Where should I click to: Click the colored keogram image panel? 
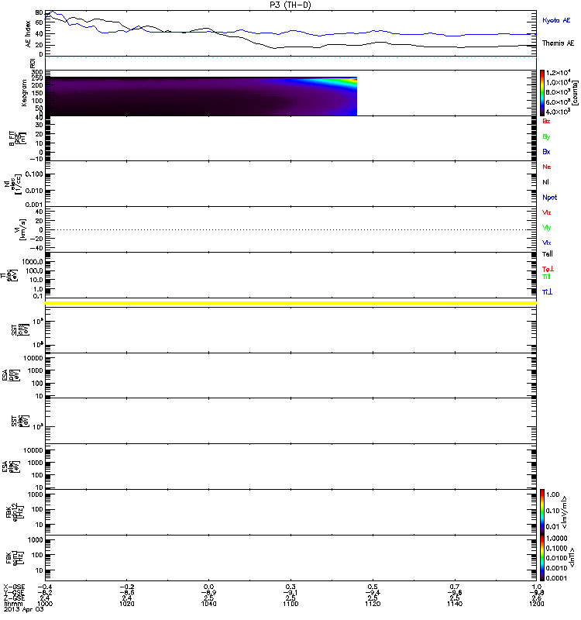point(201,96)
